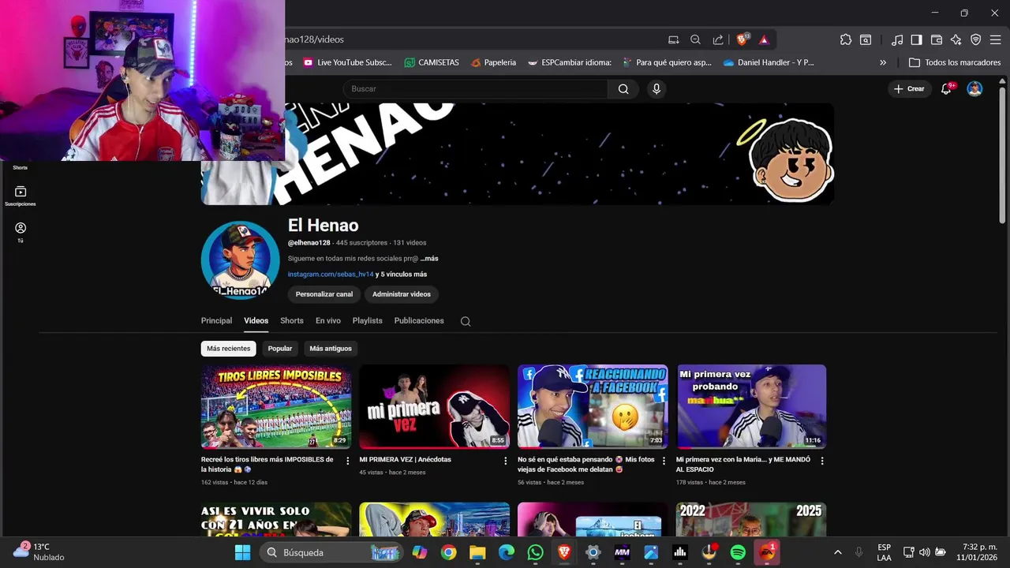1010x568 pixels.
Task: Open Leo AI sparkle icon
Action: [956, 39]
